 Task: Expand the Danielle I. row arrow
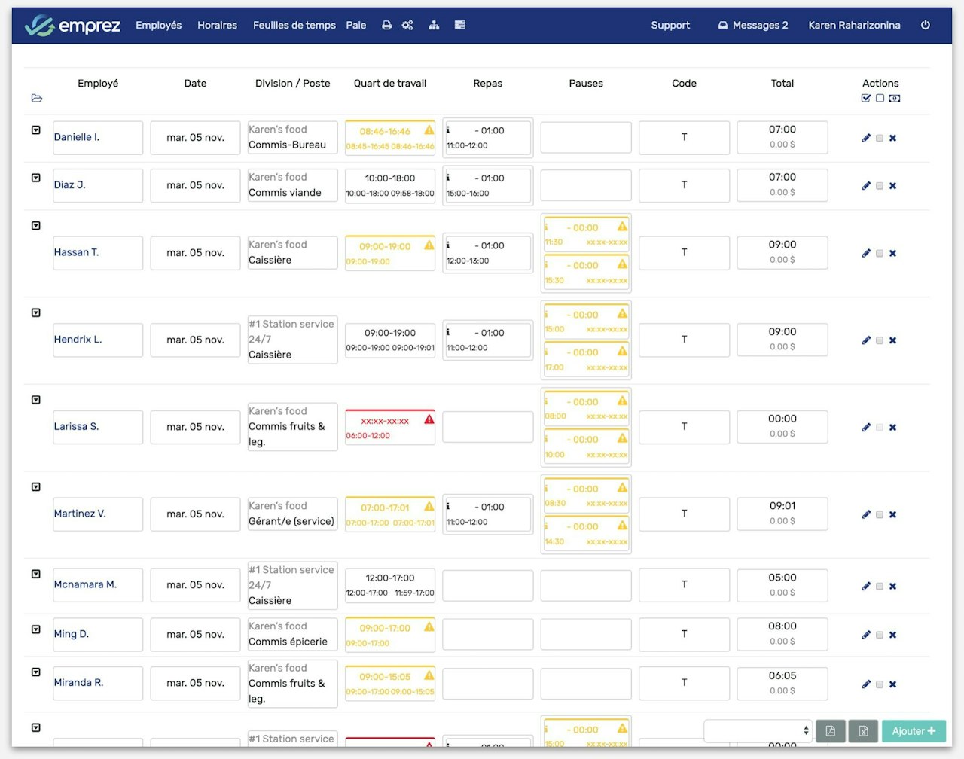pos(35,130)
